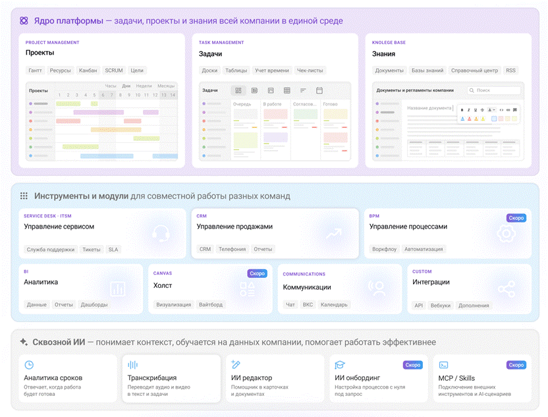Click the gear icon in Управление процессами card

[x=506, y=234]
